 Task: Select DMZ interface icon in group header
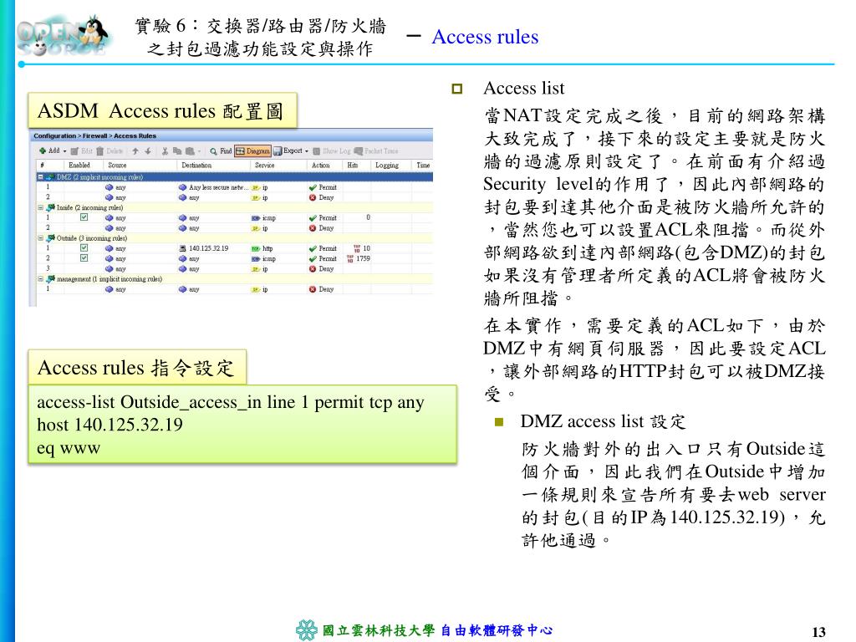click(50, 177)
